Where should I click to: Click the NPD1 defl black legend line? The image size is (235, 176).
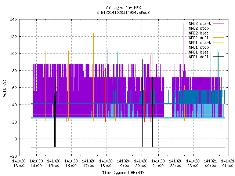coord(218,57)
